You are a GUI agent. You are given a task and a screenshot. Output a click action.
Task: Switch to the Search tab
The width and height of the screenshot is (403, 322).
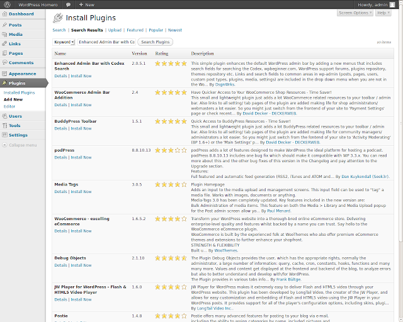(59, 30)
